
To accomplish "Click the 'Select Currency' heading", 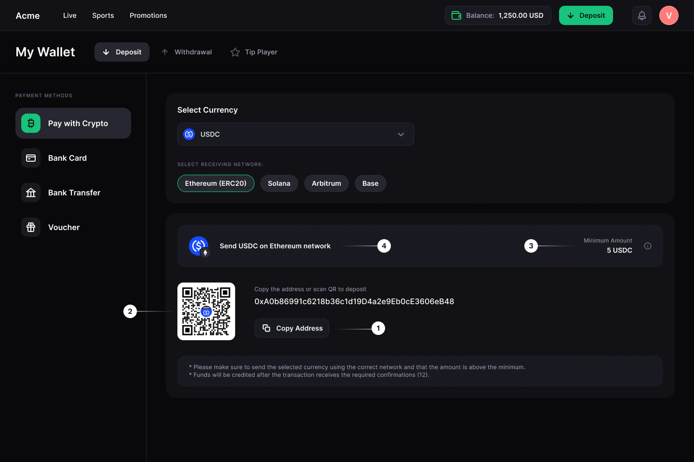I will (x=208, y=110).
